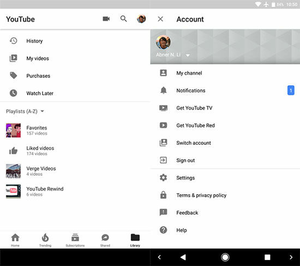300x266 pixels.
Task: Open Watch Later text label
Action: 40,94
